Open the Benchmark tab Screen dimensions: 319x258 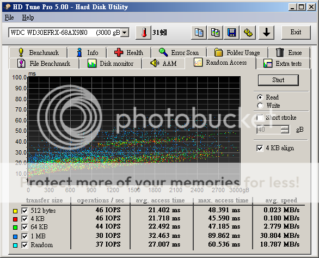pyautogui.click(x=38, y=53)
